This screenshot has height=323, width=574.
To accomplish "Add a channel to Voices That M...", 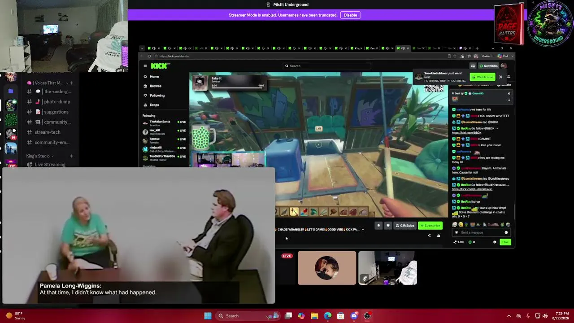I will 71,83.
